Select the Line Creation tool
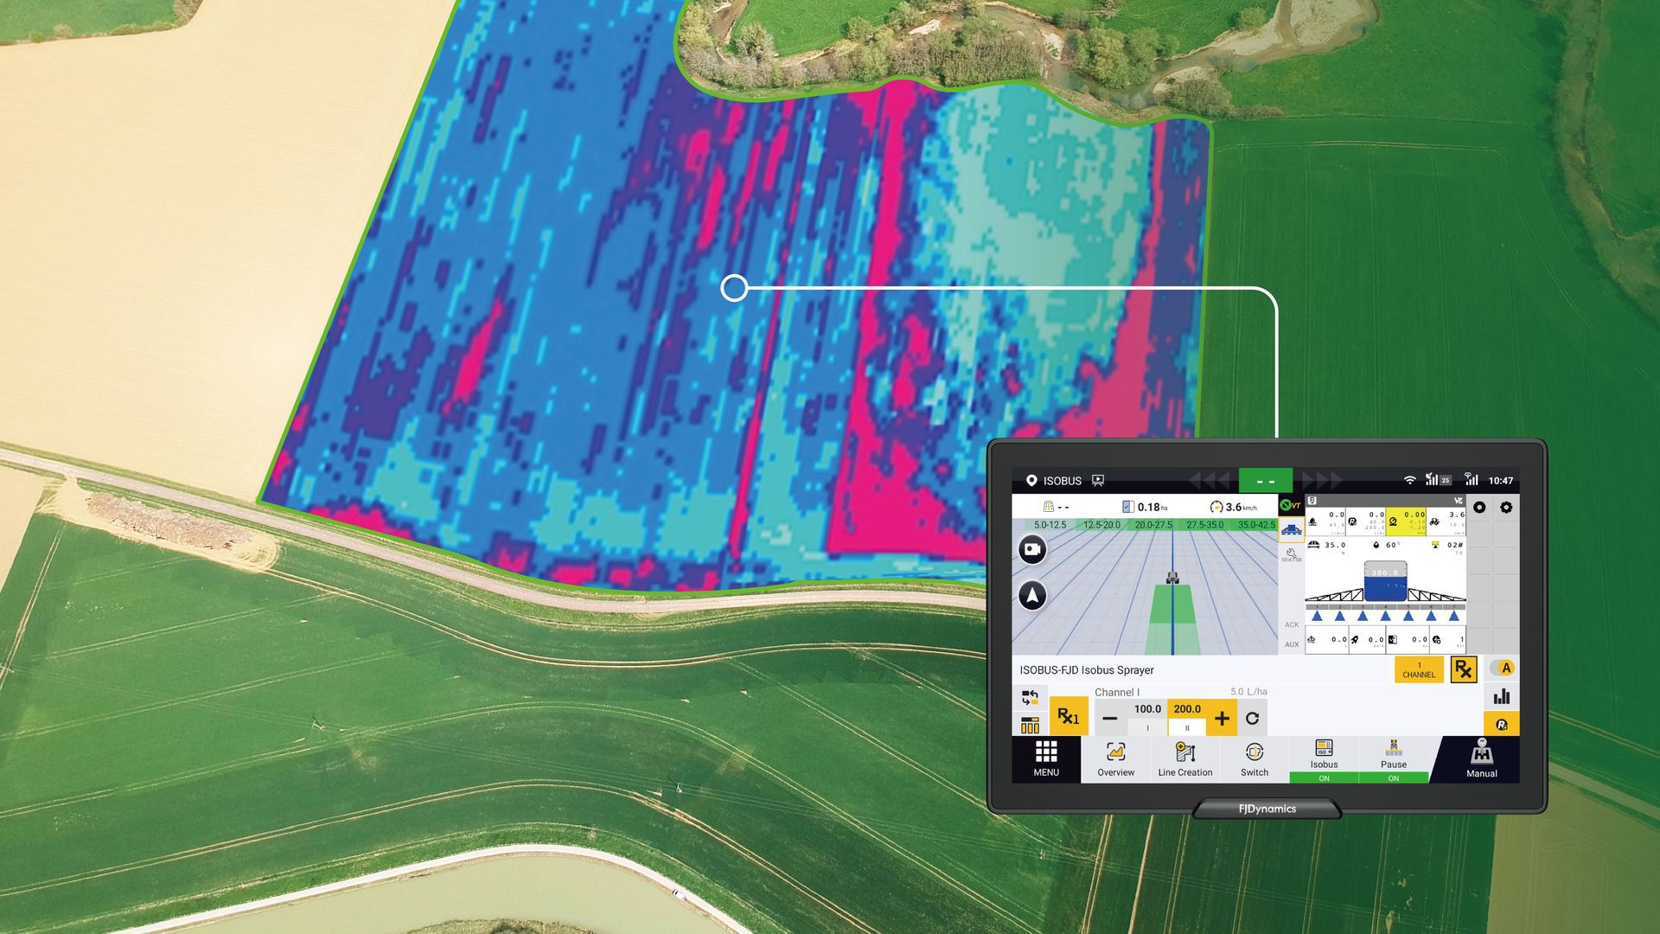This screenshot has width=1660, height=934. pos(1184,758)
